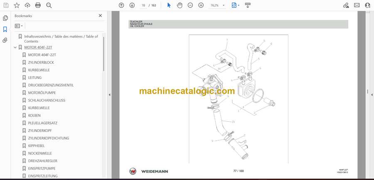374x180 pixels.
Task: Zoom out using the minus icon
Action: [190, 5]
